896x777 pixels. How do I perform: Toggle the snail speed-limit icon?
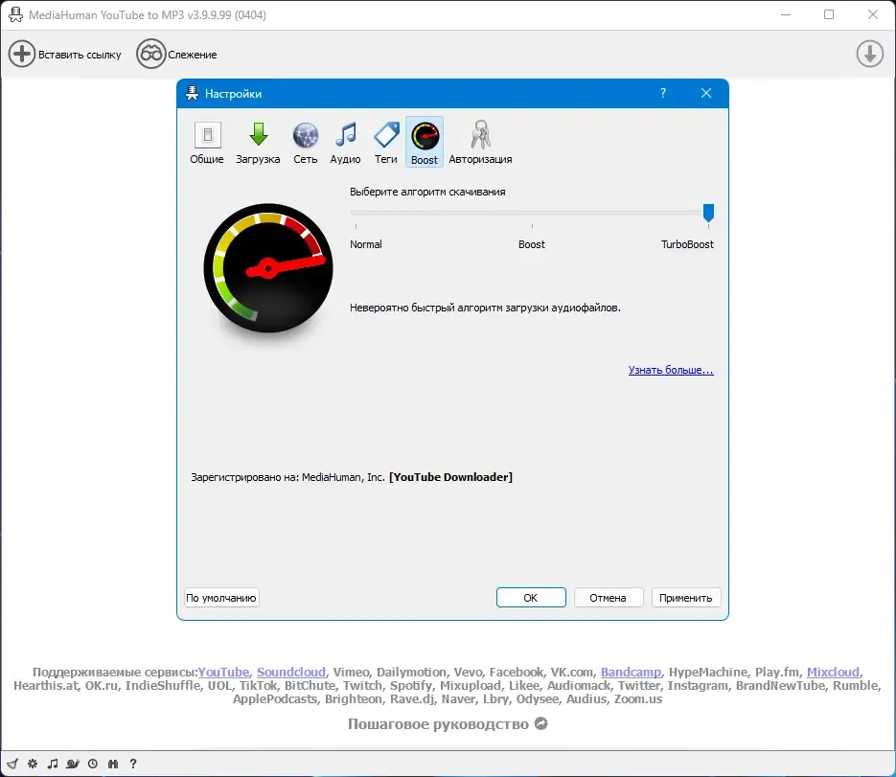[x=73, y=764]
